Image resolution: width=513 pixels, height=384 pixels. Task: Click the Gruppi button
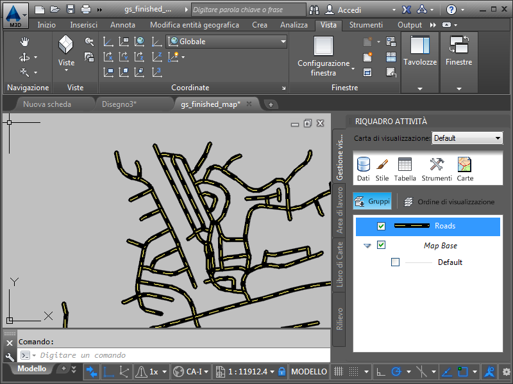(x=372, y=202)
